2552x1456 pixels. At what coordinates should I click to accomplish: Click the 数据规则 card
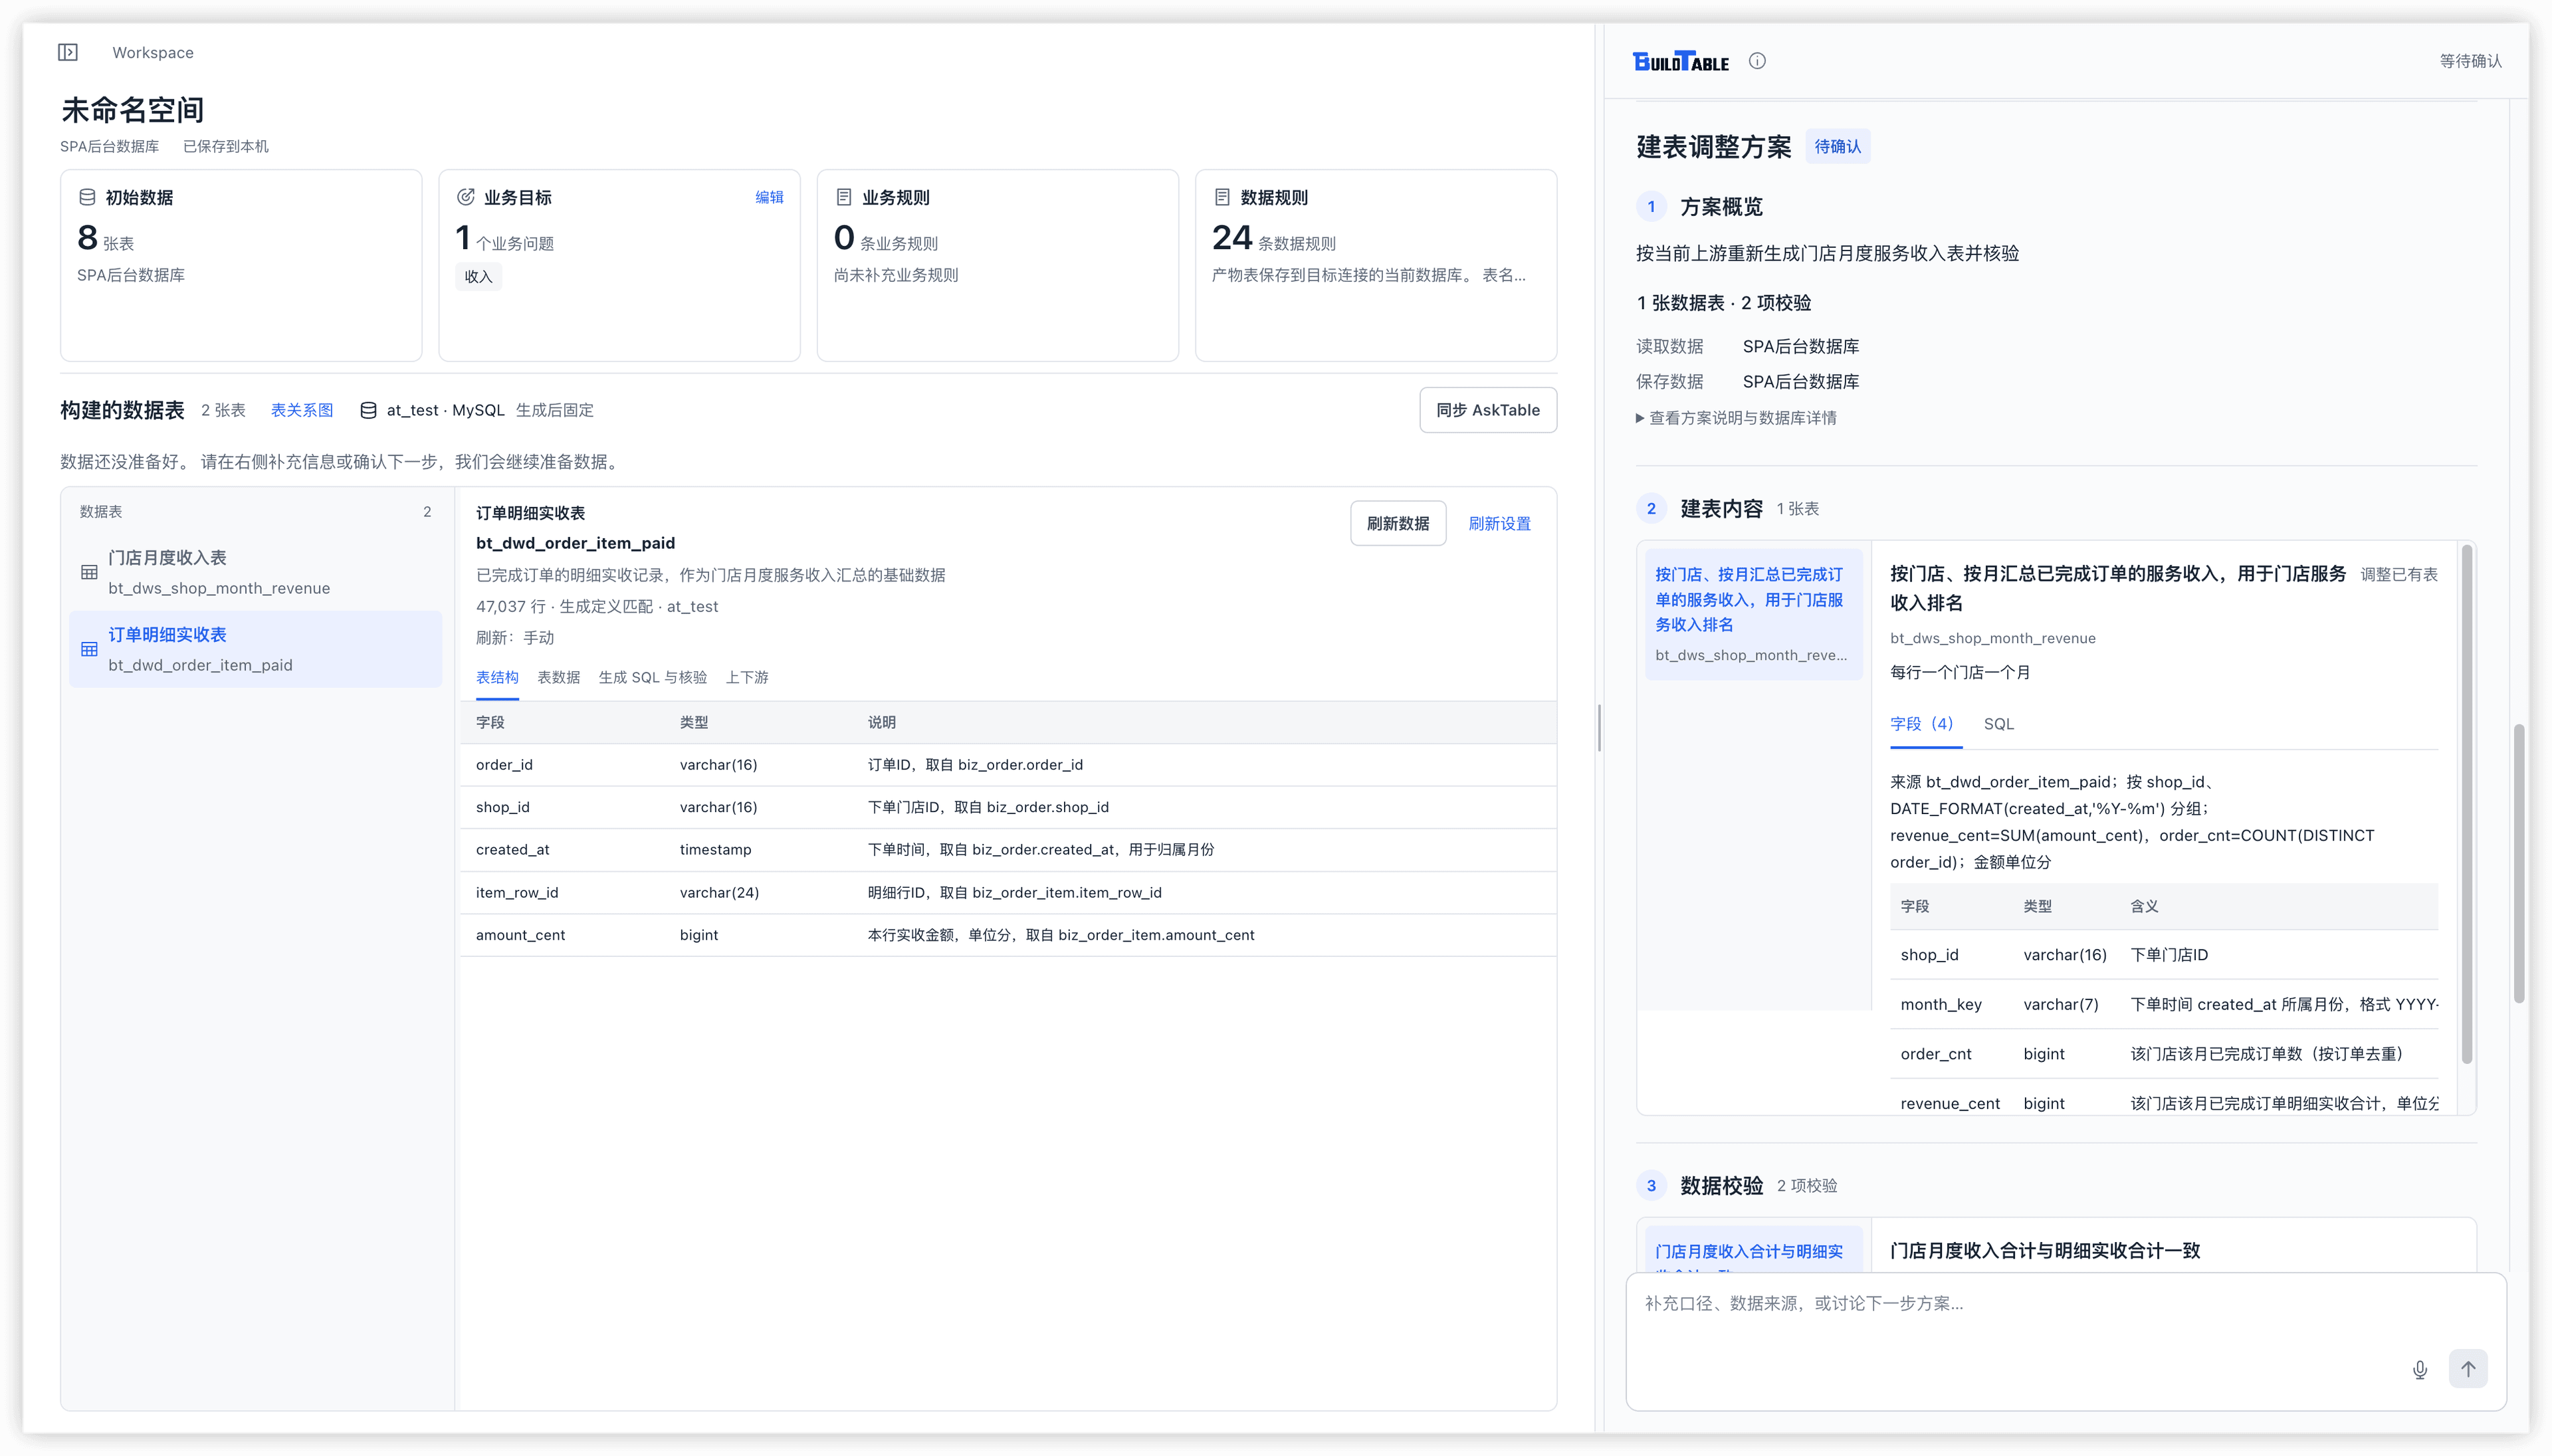click(x=1375, y=265)
